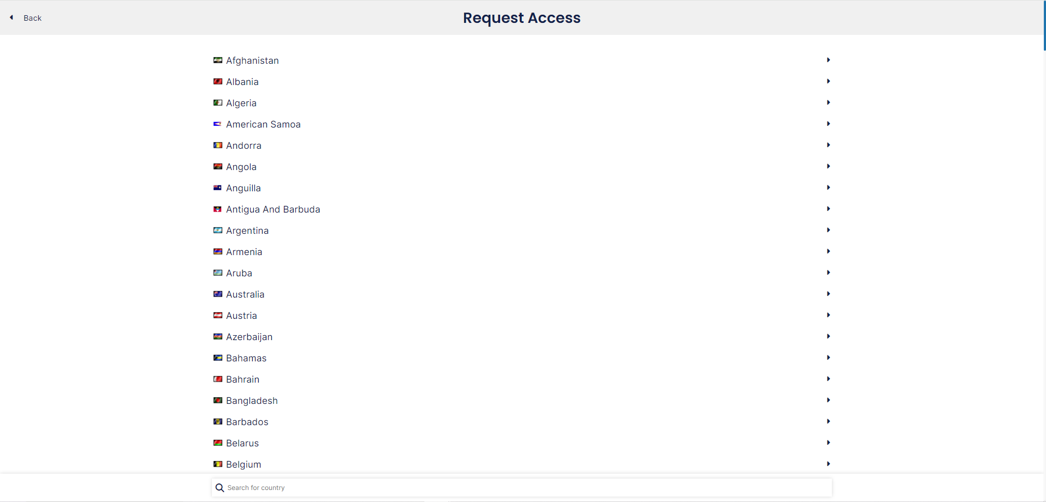Click the Afghanistan flag icon
This screenshot has width=1046, height=502.
pyautogui.click(x=218, y=61)
